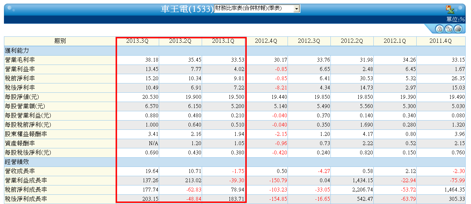Image resolution: width=471 pixels, height=204 pixels.
Task: Click the red -75.99 value in 2011.4Q
Action: click(x=457, y=180)
